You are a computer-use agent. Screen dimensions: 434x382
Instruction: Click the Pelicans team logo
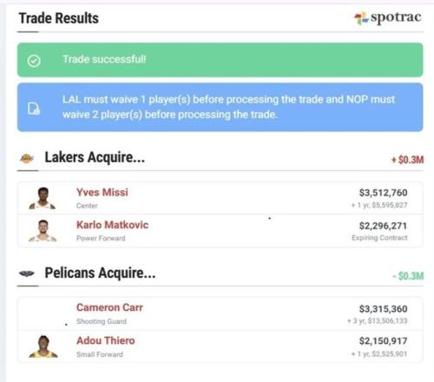(x=27, y=273)
